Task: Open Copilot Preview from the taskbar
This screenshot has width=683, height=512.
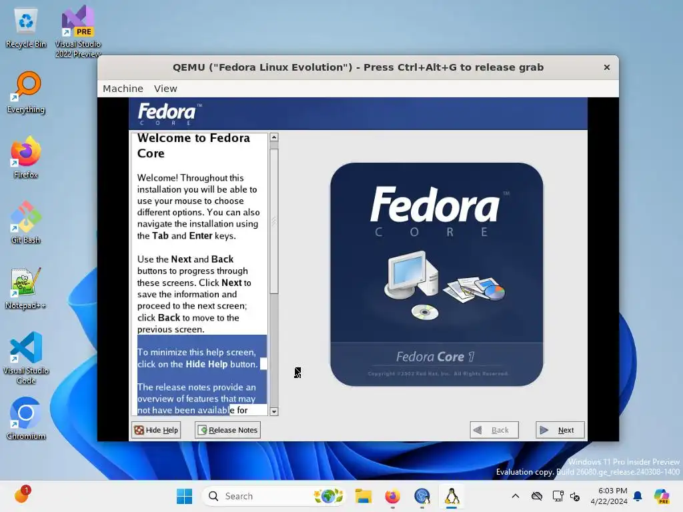Action: (x=662, y=496)
